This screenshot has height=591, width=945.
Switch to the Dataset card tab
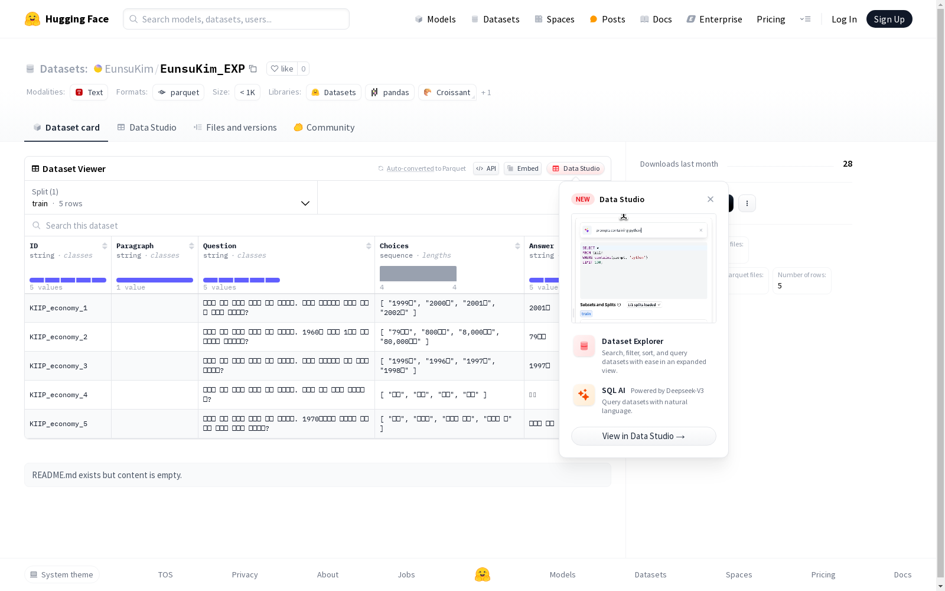(x=66, y=128)
